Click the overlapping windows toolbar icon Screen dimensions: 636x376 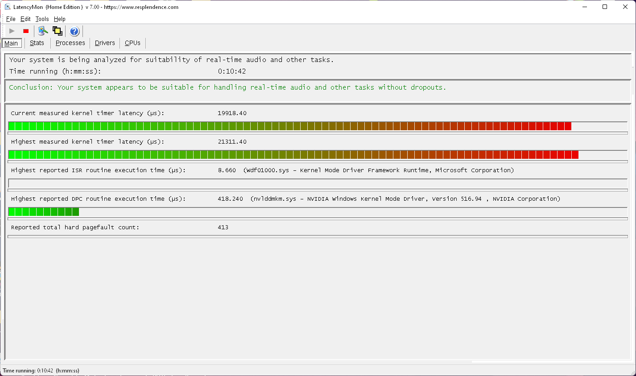pyautogui.click(x=57, y=31)
